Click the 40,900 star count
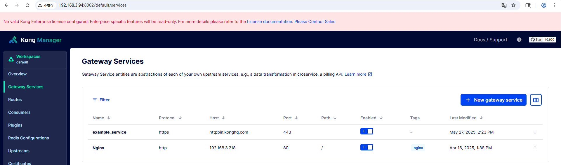Image resolution: width=561 pixels, height=165 pixels. [549, 40]
